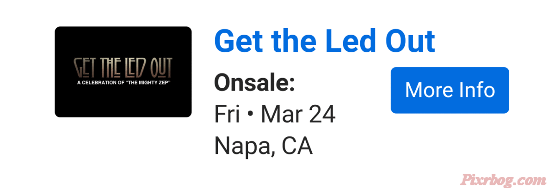Click the 'Fri' weekday text

coord(227,115)
